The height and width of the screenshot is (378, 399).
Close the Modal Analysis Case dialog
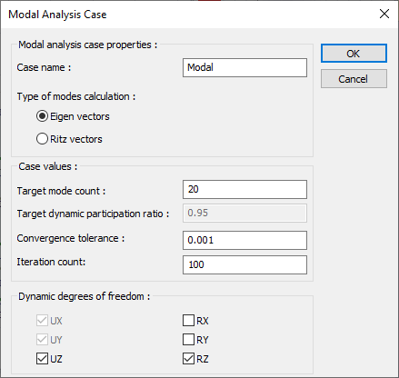coord(384,14)
